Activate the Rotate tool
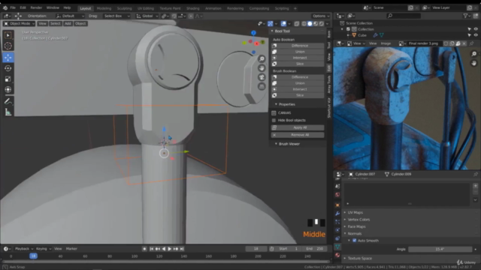Screen dimensions: 481x270 click(x=8, y=68)
